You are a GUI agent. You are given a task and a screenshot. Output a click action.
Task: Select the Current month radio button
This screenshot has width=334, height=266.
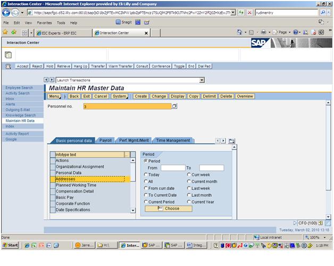189,181
